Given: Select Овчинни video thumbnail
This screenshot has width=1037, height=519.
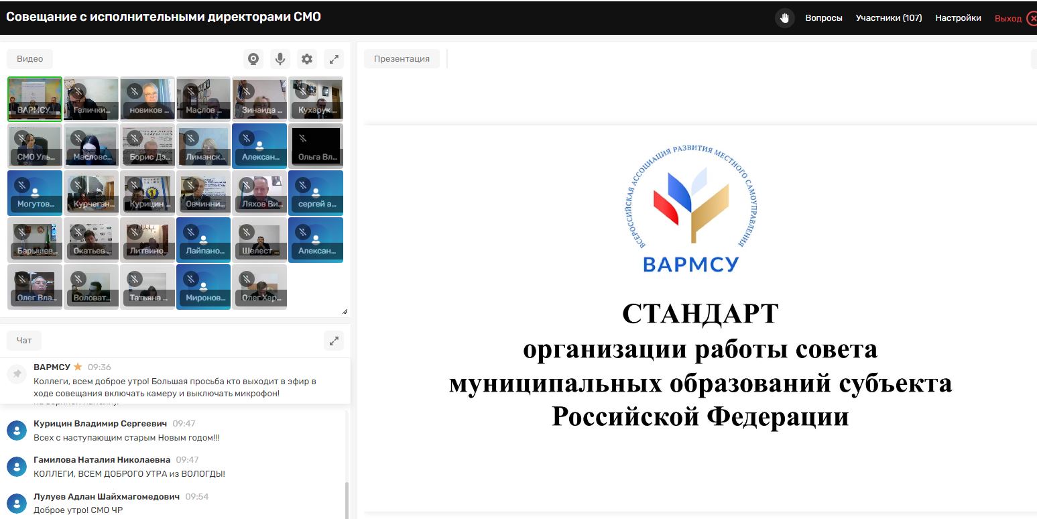Looking at the screenshot, I should click(203, 192).
